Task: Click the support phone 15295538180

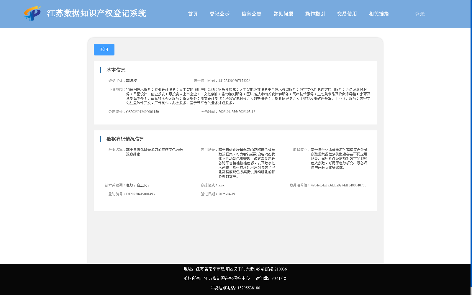Action: pos(249,288)
